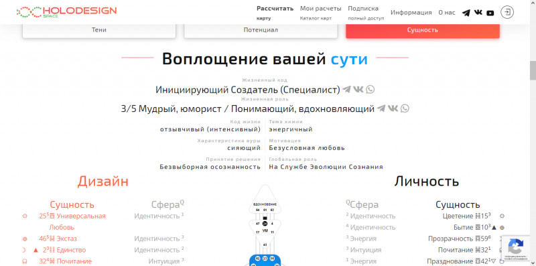Viewport: 536px width, 266px height.
Task: Open 32 Почитание gate in Дизайн
Action: (x=65, y=261)
